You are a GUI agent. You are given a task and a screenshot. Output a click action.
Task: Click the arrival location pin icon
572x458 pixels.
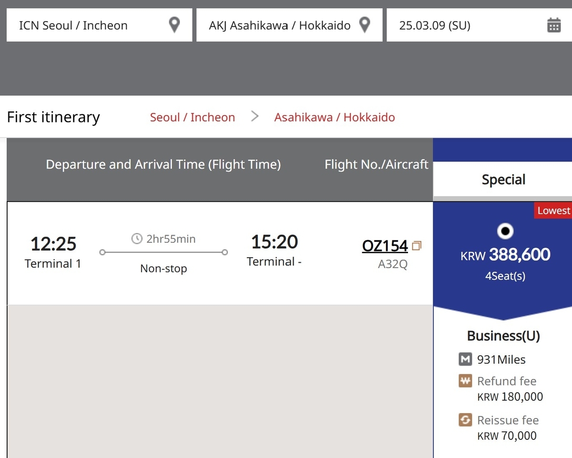tap(365, 25)
